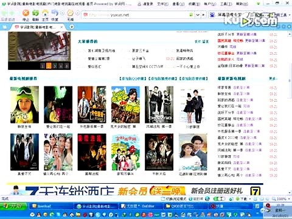Click the go arrow right of address bar
The width and height of the screenshot is (292, 219).
coord(204,15)
